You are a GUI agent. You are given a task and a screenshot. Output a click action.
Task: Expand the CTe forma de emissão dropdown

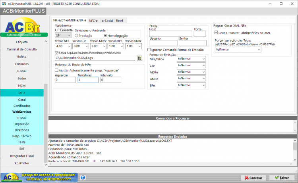[x=192, y=65]
